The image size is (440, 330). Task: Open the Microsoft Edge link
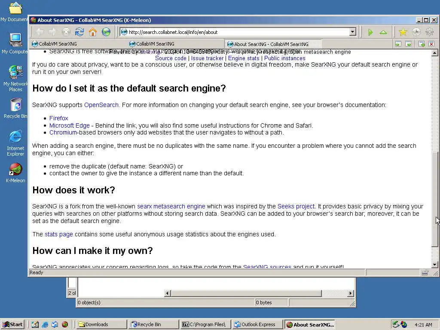(x=70, y=125)
